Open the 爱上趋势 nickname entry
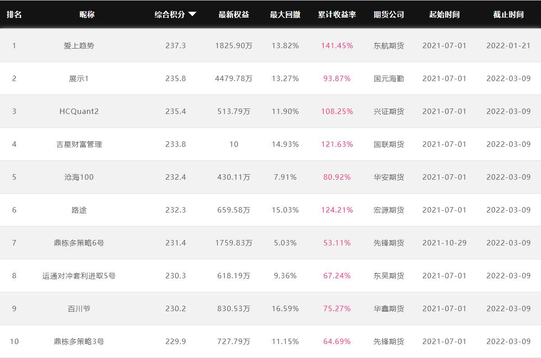Viewport: 541px width, 358px height. click(79, 45)
